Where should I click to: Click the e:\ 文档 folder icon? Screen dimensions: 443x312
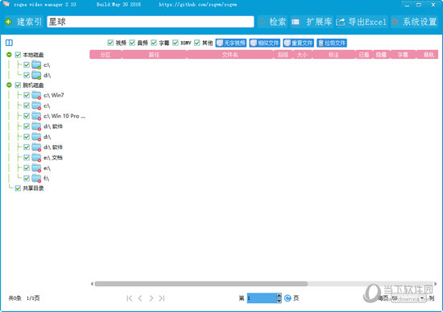pos(36,157)
